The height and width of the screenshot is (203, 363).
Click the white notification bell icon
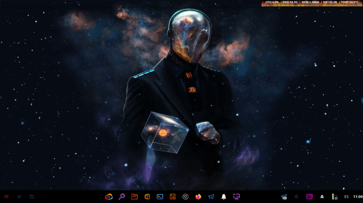coord(224,197)
